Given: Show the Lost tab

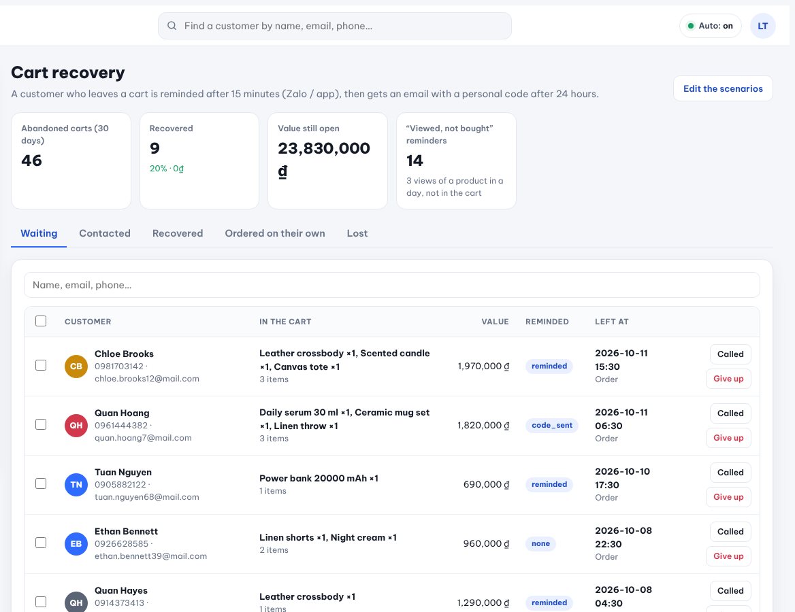Looking at the screenshot, I should click(357, 233).
